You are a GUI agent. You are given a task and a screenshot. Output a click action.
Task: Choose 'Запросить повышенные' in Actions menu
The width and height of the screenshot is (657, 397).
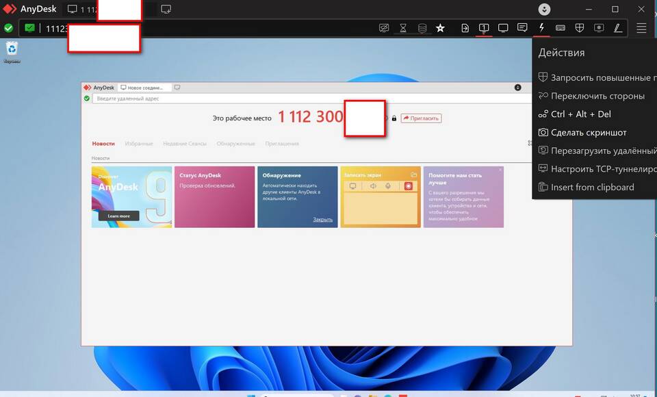[x=597, y=77]
